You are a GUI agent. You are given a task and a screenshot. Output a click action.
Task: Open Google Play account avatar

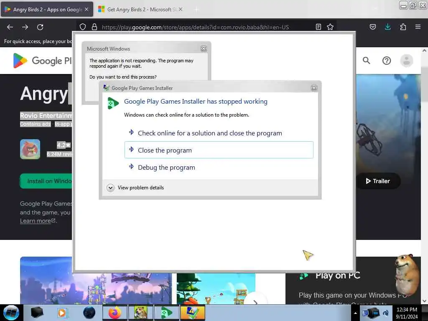[406, 61]
